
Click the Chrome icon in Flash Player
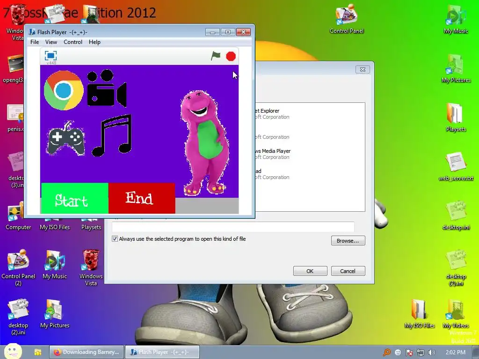tap(64, 90)
